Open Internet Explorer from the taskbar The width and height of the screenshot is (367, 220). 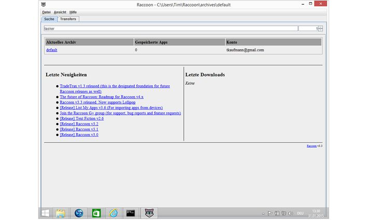pyautogui.click(x=114, y=213)
